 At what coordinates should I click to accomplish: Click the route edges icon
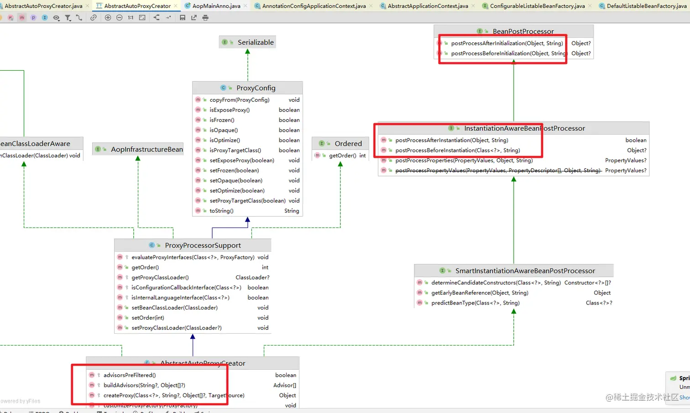(x=168, y=18)
